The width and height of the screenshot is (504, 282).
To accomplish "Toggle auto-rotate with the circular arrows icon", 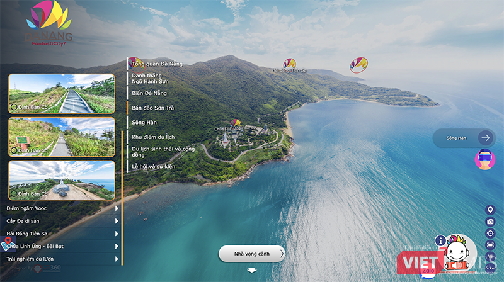I will point(490,234).
